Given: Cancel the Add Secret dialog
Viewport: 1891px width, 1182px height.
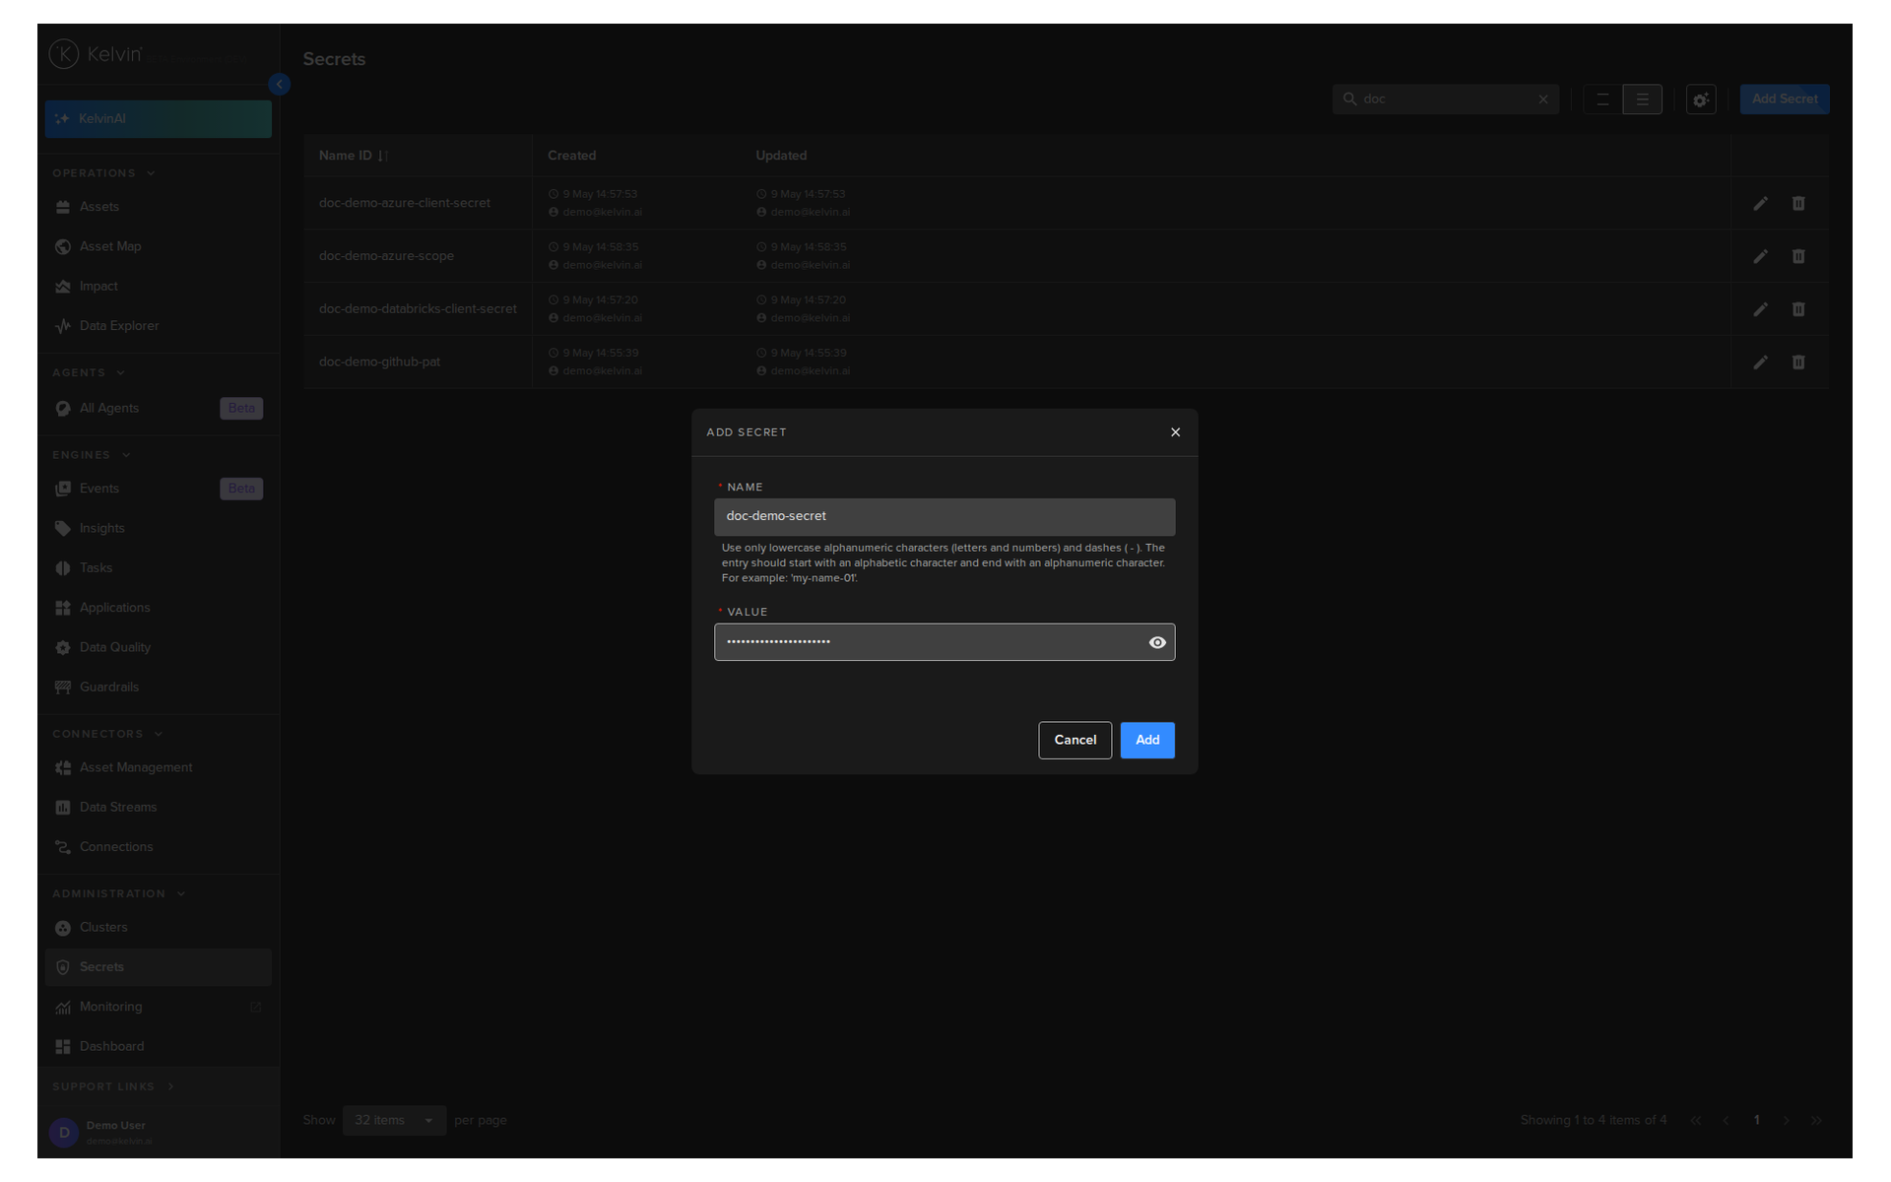Looking at the screenshot, I should (1075, 740).
